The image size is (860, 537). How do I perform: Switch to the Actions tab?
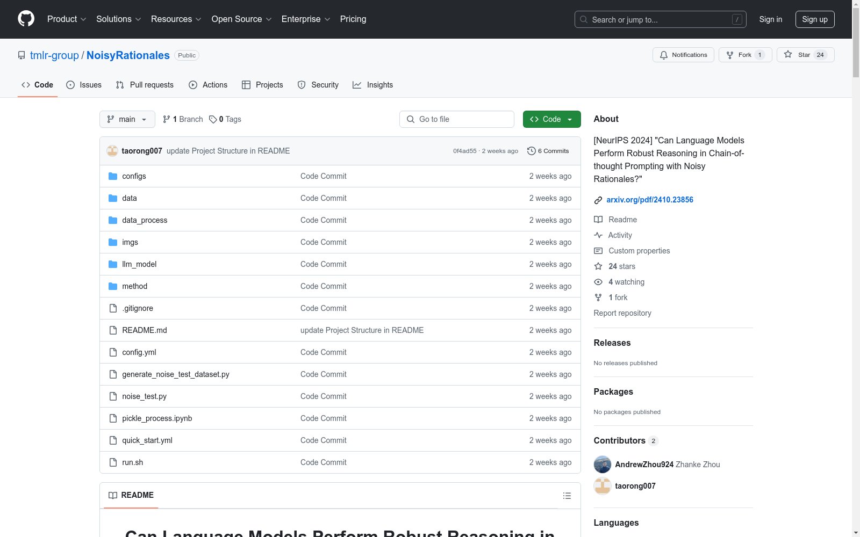click(x=208, y=85)
